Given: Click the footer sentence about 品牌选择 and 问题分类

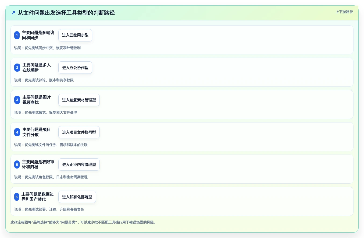Looking at the screenshot, I should 84,222.
